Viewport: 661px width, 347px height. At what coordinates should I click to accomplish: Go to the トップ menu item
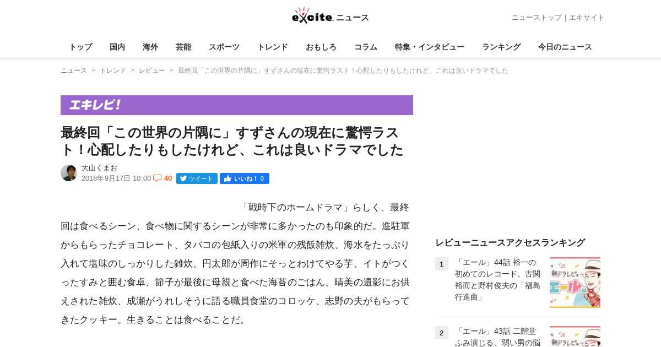(x=80, y=47)
